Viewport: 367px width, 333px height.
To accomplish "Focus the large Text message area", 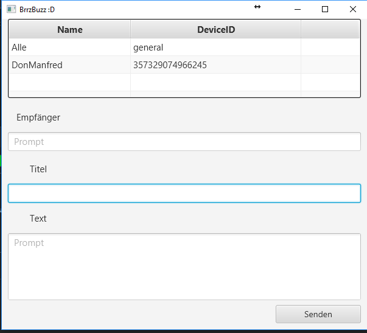I will click(x=184, y=267).
